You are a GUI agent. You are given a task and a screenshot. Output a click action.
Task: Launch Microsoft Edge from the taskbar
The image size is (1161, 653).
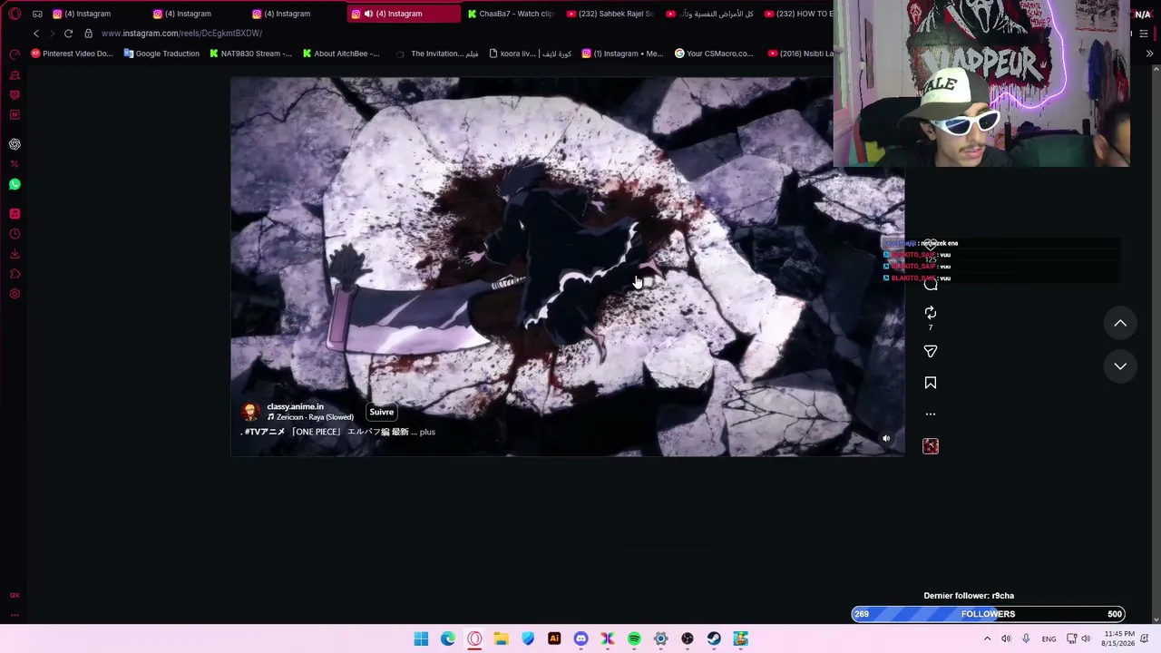pyautogui.click(x=448, y=638)
